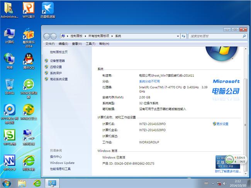Open 宽带连接 desktop shortcut

click(29, 137)
